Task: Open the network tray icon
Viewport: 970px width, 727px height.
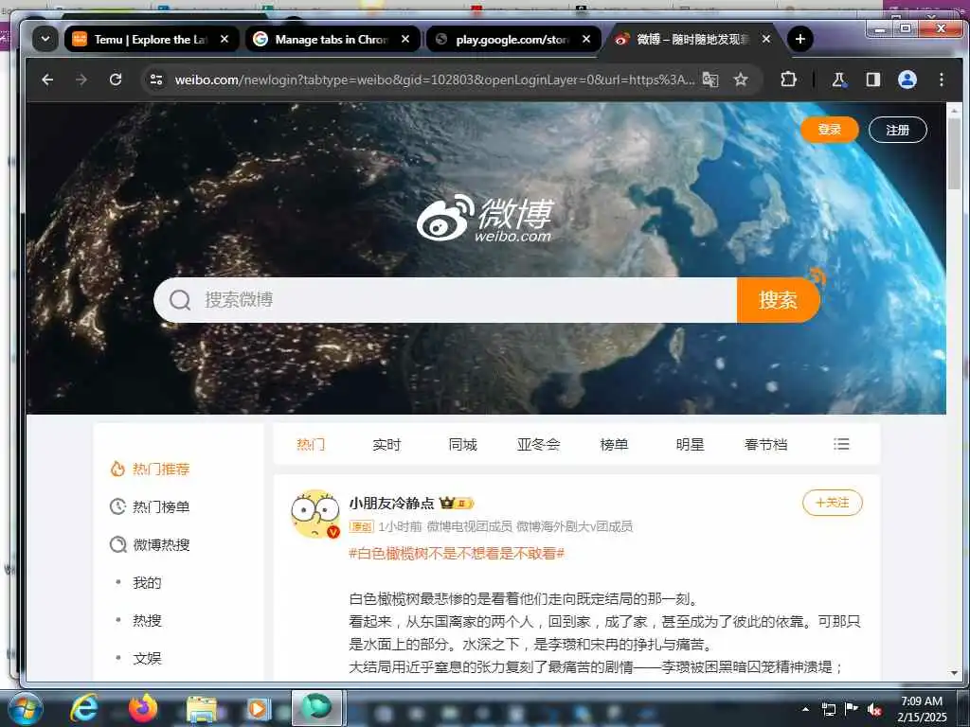Action: click(x=828, y=709)
